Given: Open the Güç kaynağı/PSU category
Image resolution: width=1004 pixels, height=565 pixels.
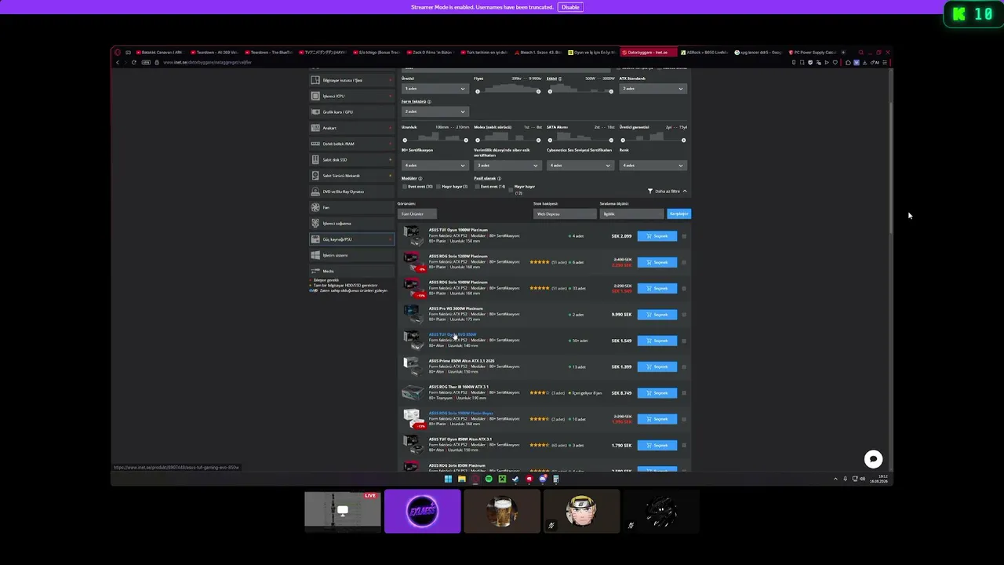Looking at the screenshot, I should pos(351,239).
